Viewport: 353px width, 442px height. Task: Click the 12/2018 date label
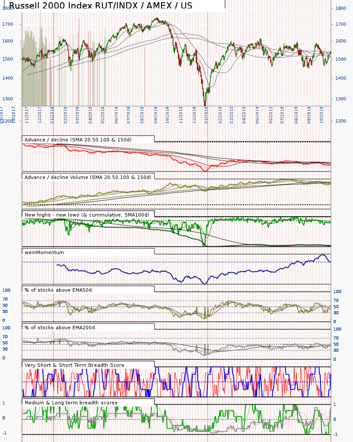194,115
